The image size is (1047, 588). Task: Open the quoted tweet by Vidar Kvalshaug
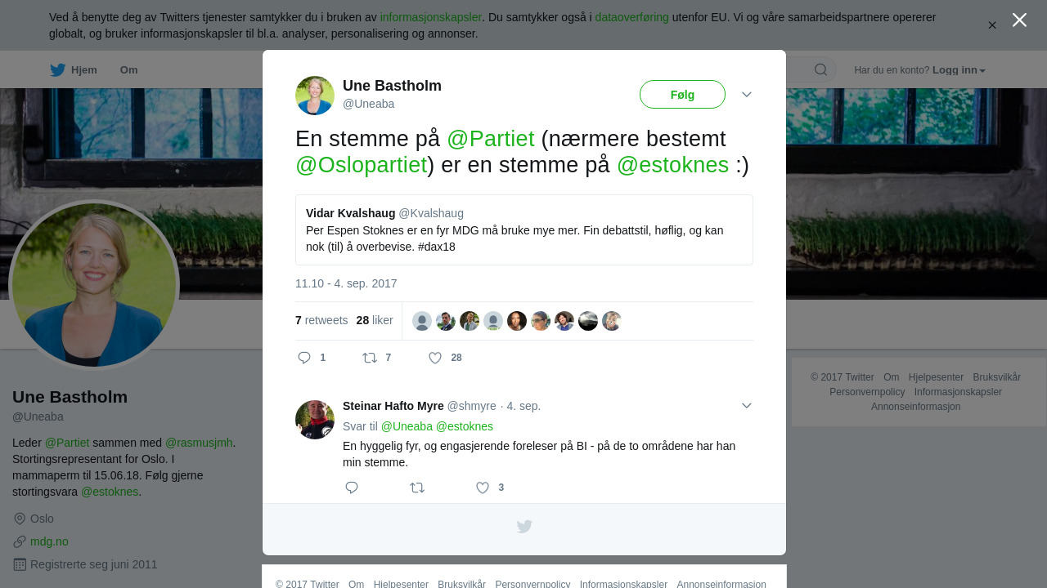coord(524,229)
